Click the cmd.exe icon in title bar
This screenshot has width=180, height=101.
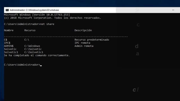pos(7,10)
